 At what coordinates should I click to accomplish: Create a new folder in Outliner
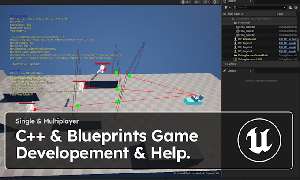pyautogui.click(x=291, y=7)
